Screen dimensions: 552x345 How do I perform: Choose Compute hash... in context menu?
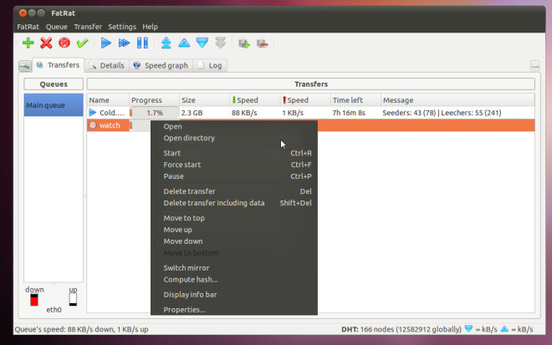point(234,280)
